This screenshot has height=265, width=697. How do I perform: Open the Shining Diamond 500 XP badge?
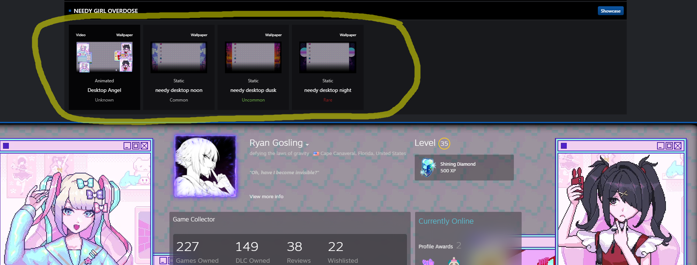[464, 168]
